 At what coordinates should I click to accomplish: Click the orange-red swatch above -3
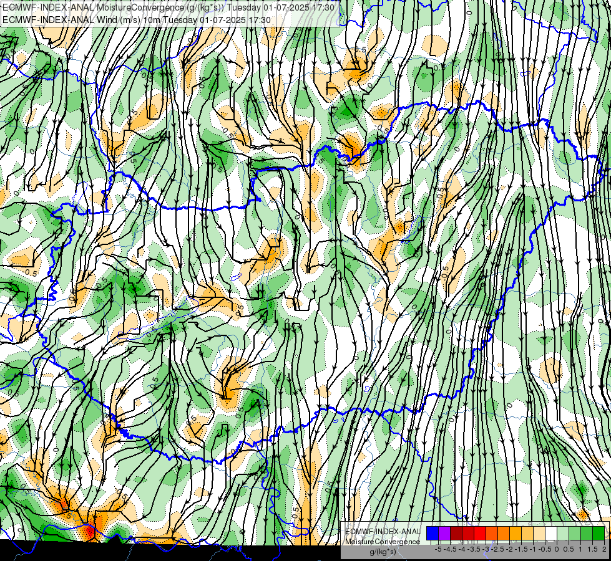tap(492, 534)
